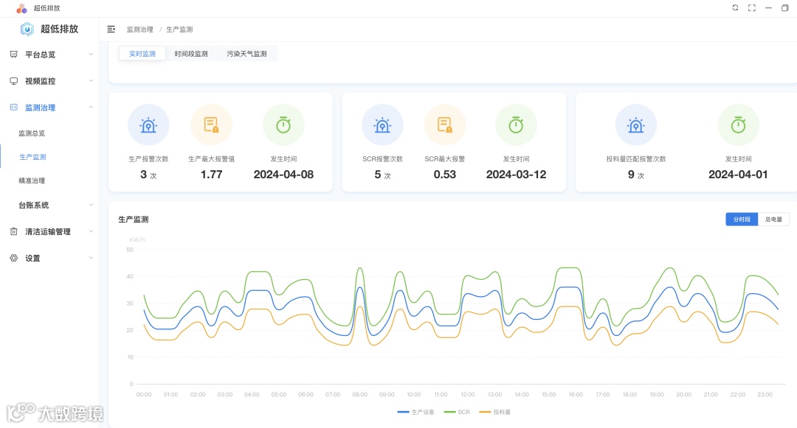
Task: Collapse sidebar with the hamburger menu icon
Action: tap(111, 29)
